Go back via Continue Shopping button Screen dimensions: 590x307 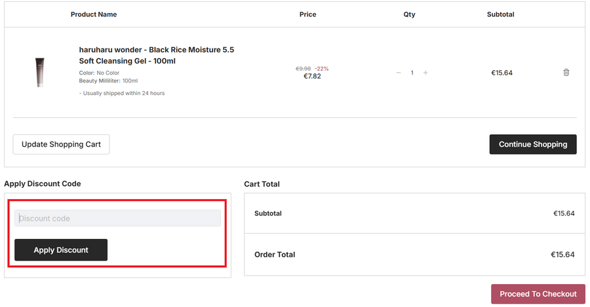point(532,144)
